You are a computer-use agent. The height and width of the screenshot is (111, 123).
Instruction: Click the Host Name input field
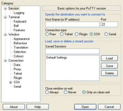click(x=72, y=24)
